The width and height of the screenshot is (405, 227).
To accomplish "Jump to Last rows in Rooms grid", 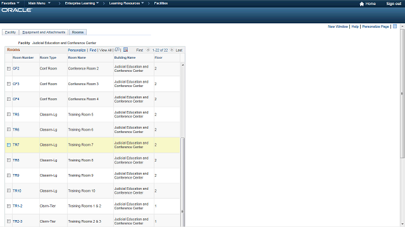I will tap(179, 50).
